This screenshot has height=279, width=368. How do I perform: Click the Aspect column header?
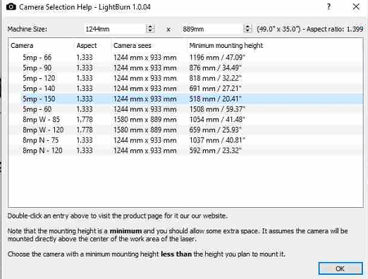tap(87, 46)
